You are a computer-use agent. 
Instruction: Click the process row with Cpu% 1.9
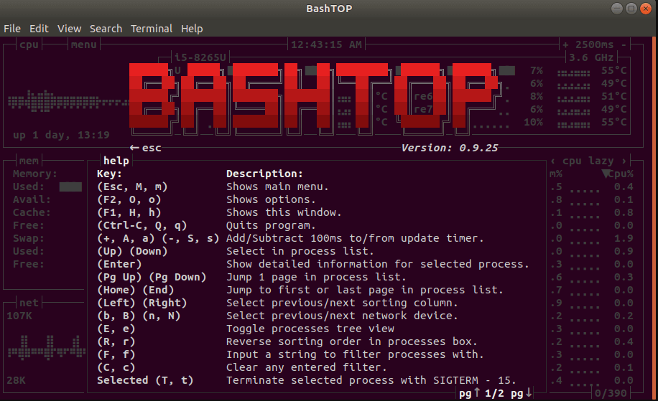click(x=592, y=238)
